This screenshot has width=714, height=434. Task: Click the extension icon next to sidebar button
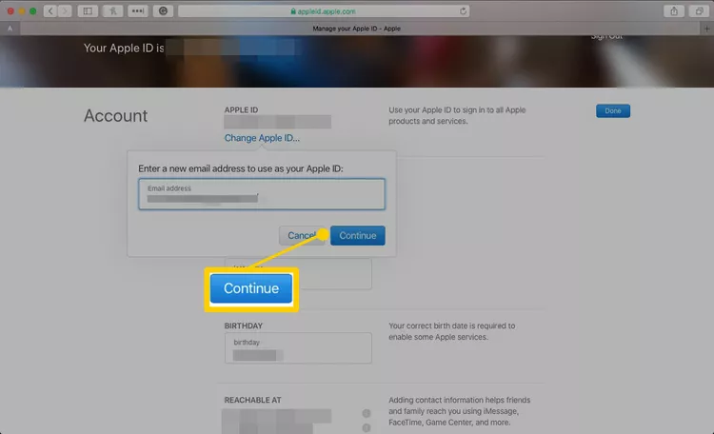pos(113,10)
